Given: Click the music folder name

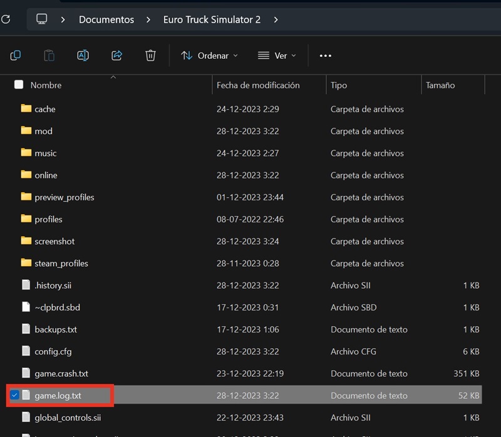Looking at the screenshot, I should point(46,153).
